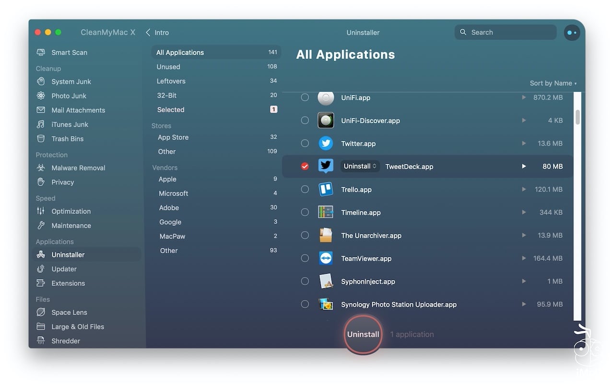Open the Sort by Name dropdown

553,83
